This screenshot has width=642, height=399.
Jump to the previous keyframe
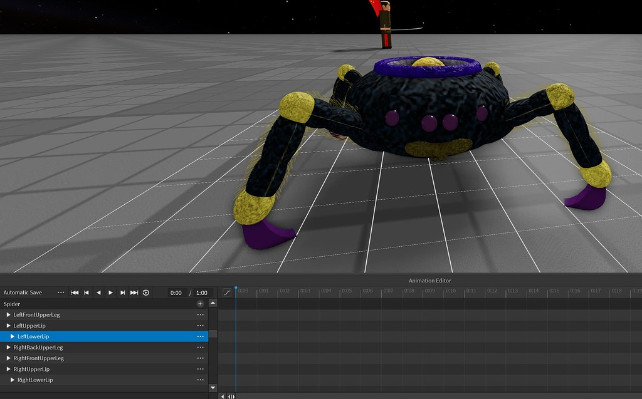click(x=86, y=293)
